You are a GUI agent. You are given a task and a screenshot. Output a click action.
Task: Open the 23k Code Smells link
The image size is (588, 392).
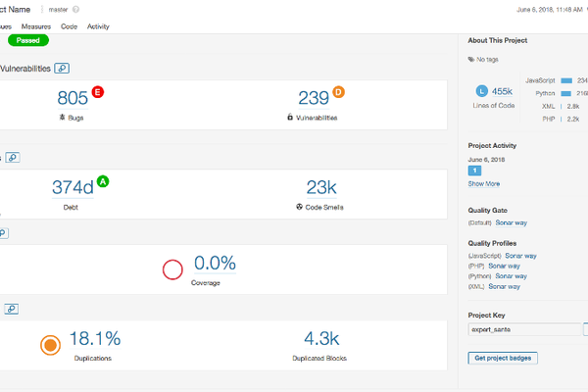pos(320,186)
